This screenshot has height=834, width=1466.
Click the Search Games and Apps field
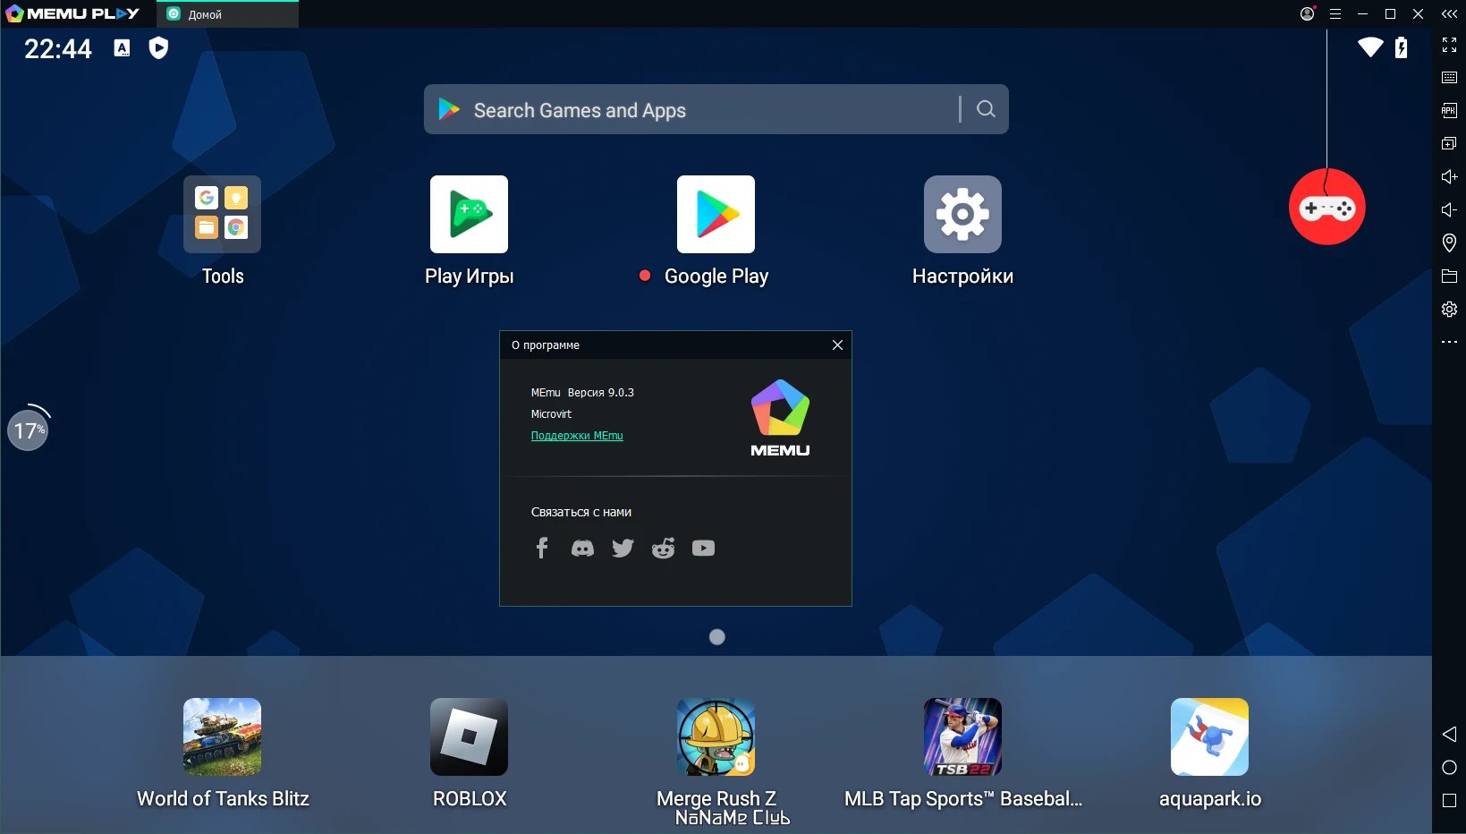[716, 109]
